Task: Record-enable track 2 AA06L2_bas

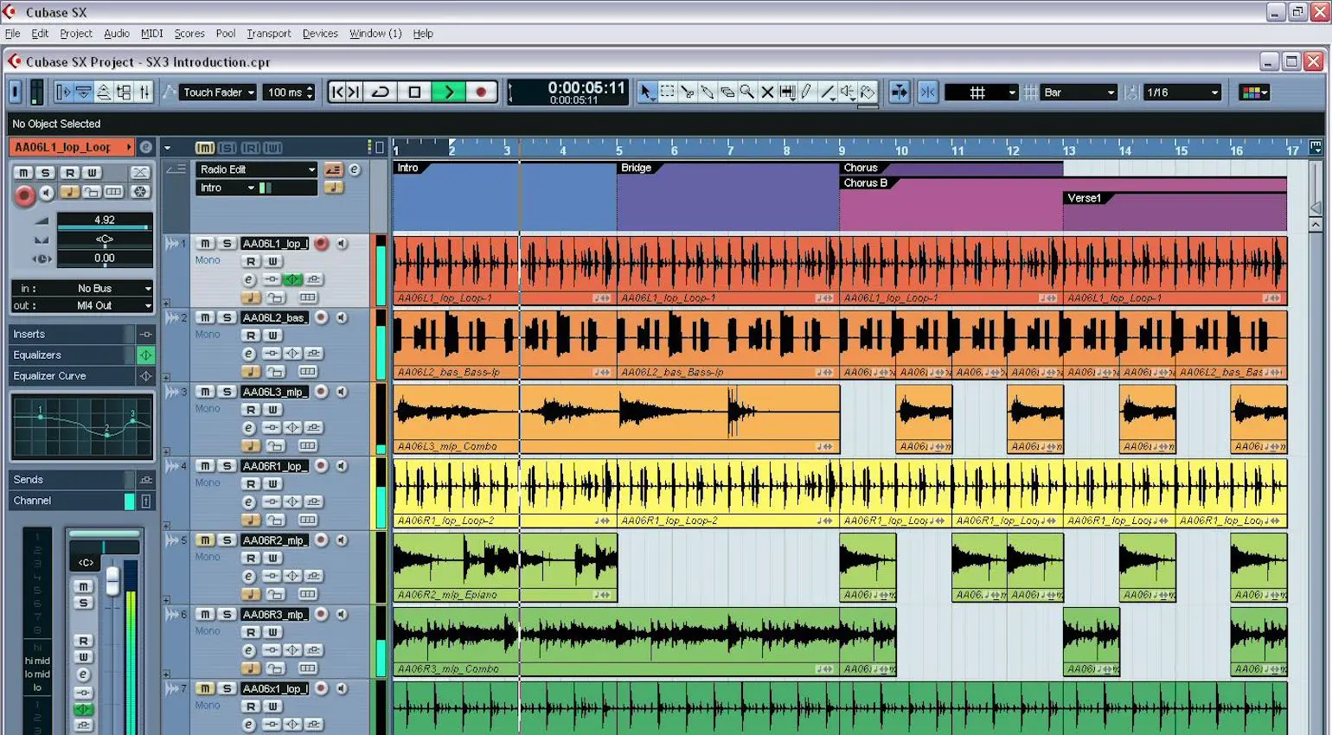Action: pyautogui.click(x=321, y=317)
